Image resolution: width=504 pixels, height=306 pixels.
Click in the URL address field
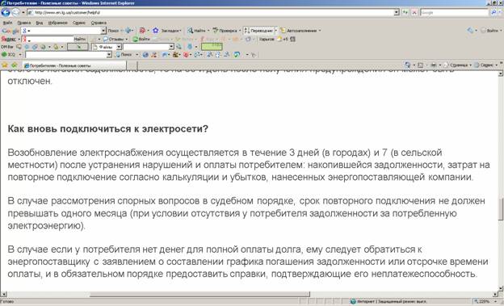point(211,13)
